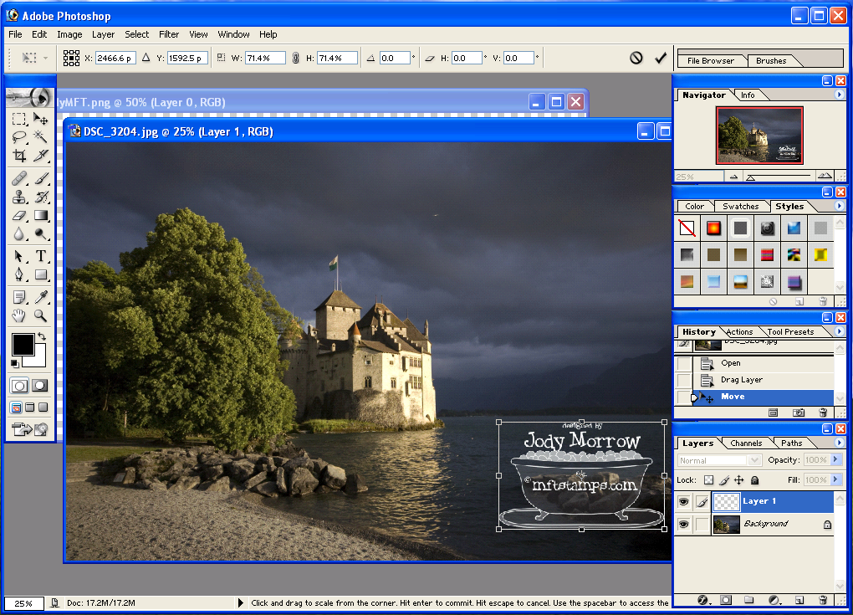The height and width of the screenshot is (615, 853).
Task: Open the History panel options menu
Action: (x=839, y=331)
